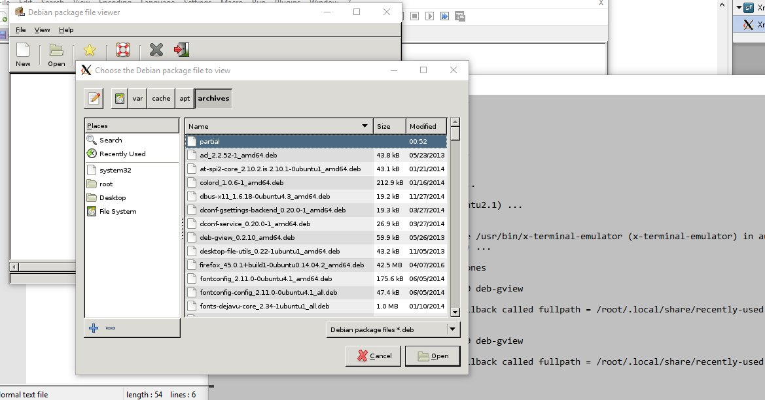Click the main window's left horizontal scroll arrow
Viewport: 765px width, 400px height.
(x=14, y=267)
